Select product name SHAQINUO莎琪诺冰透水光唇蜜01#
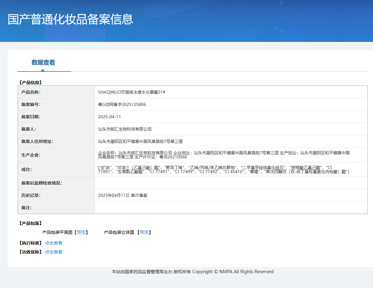 (132, 92)
